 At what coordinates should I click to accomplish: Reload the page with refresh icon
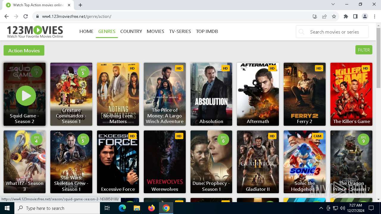tap(26, 16)
